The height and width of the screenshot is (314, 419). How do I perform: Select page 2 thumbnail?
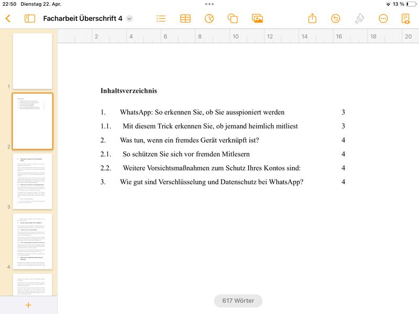coord(32,121)
